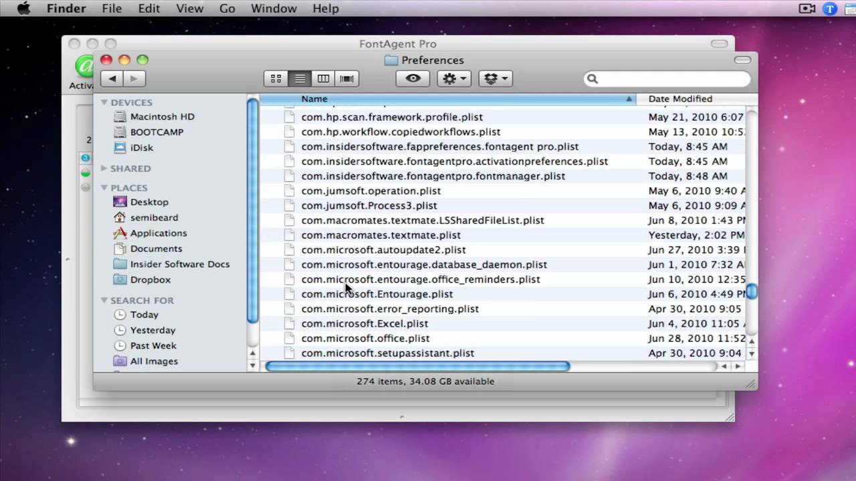
Task: Sort by Name column header
Action: tap(448, 99)
